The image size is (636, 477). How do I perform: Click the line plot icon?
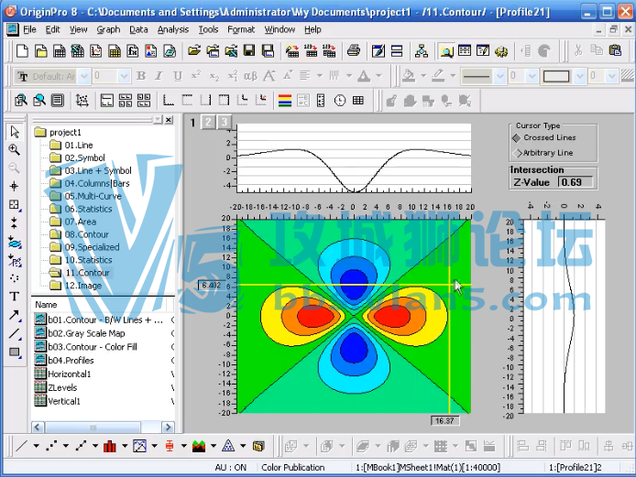21,446
